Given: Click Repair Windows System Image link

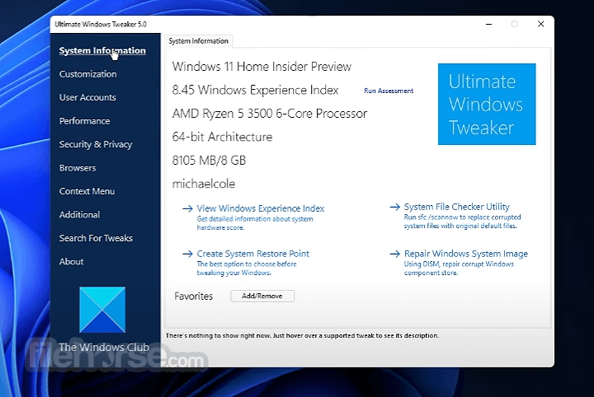Looking at the screenshot, I should coord(465,254).
